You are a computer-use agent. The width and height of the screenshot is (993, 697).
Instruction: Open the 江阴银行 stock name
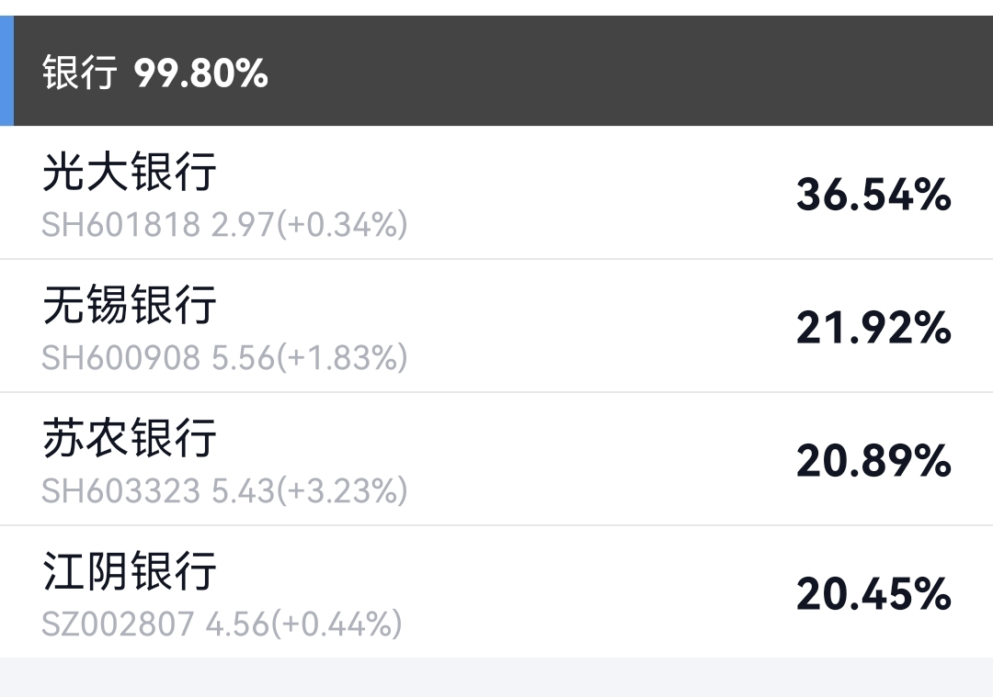tap(130, 571)
